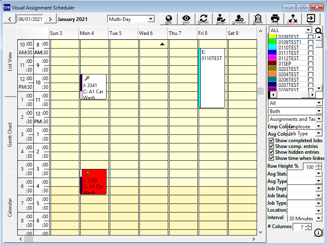Click the Expand toolbar icon
327x245 pixels.
[x=292, y=19]
